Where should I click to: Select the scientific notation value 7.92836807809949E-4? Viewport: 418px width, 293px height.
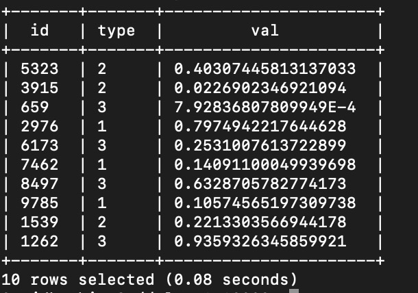(x=265, y=107)
